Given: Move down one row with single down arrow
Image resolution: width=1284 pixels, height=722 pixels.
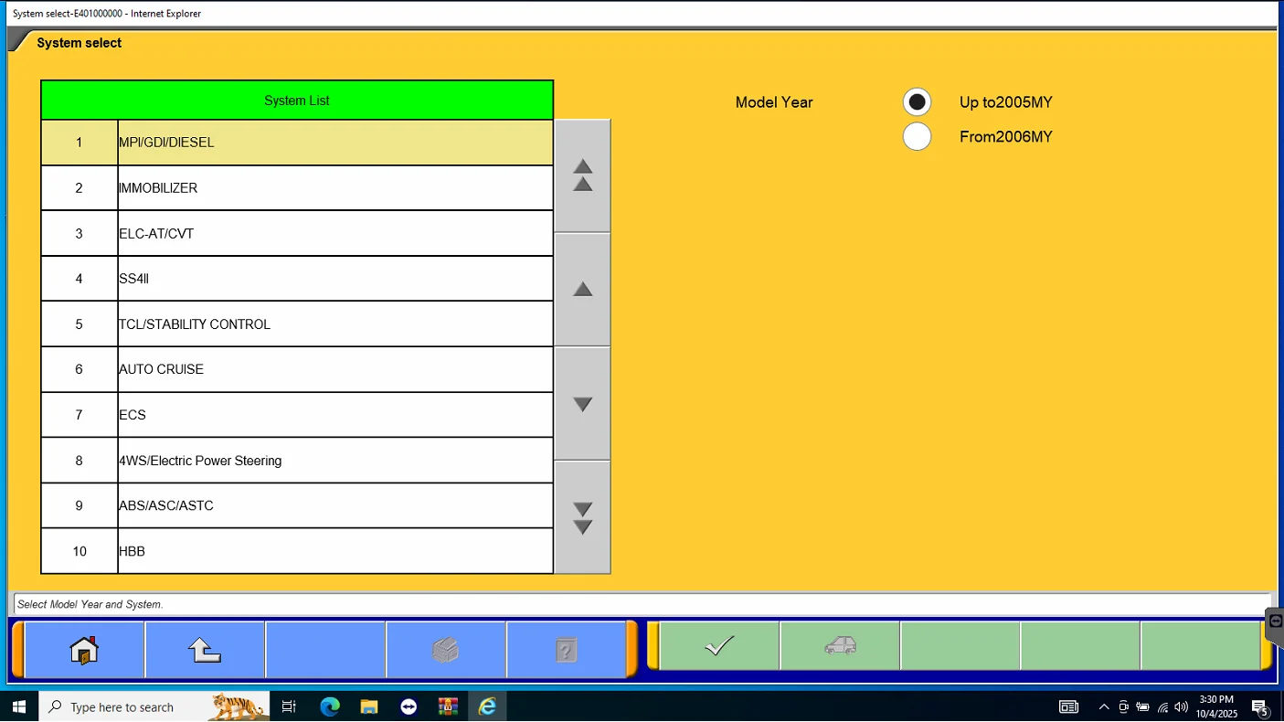Looking at the screenshot, I should click(x=582, y=404).
